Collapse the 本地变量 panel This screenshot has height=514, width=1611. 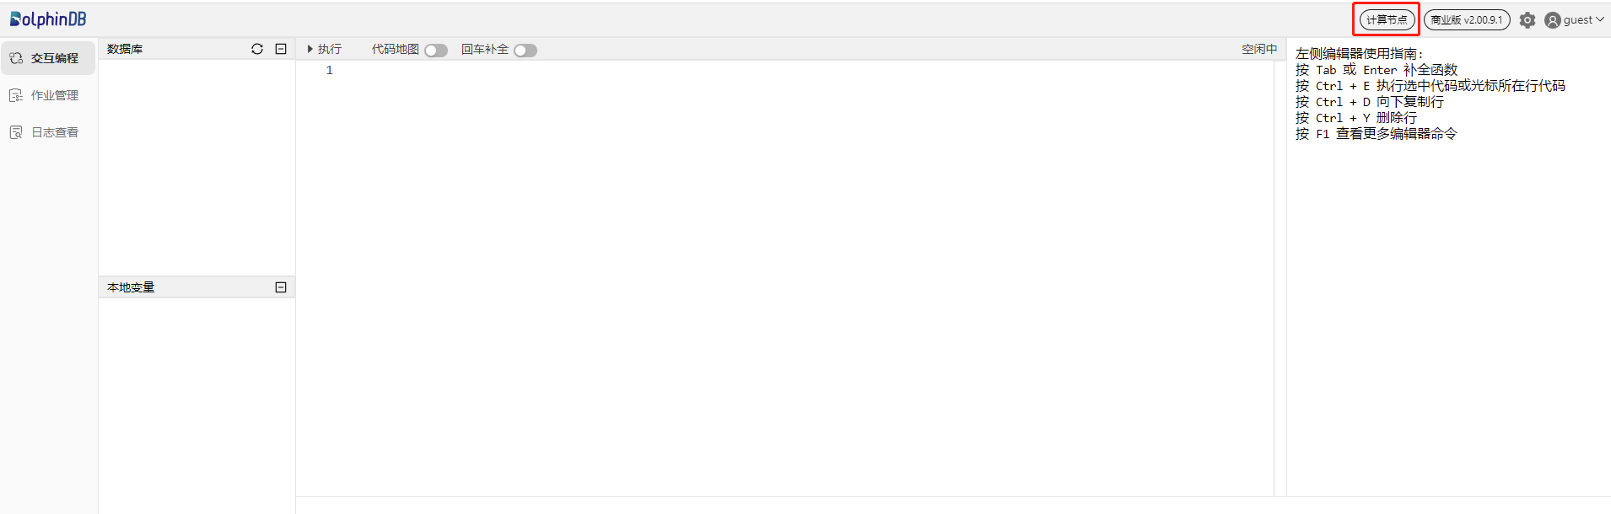click(x=281, y=287)
